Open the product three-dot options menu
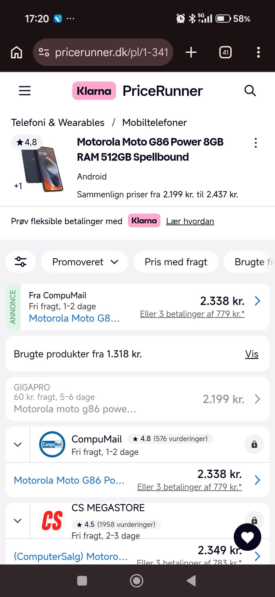This screenshot has height=597, width=275. pyautogui.click(x=256, y=143)
